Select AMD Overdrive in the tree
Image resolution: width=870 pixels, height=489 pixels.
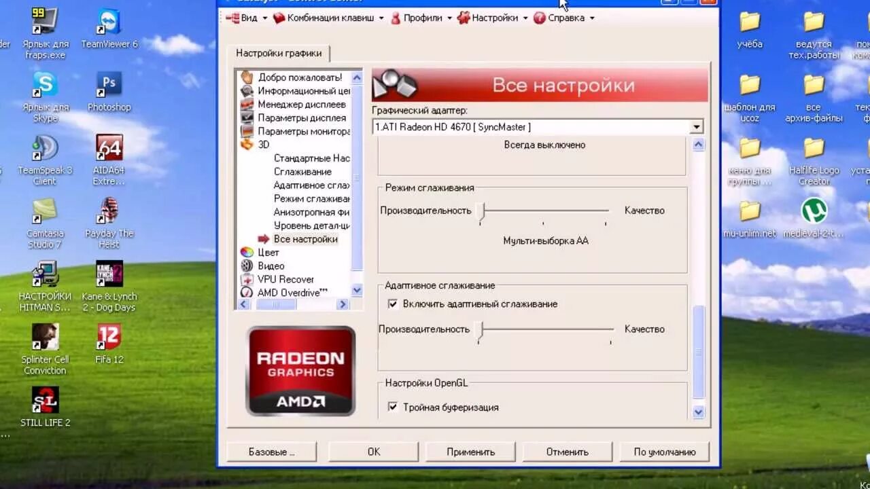click(292, 293)
